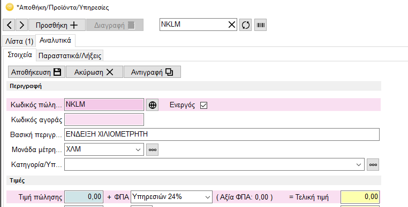Open unit of measure ellipsis button
This screenshot has height=207, width=408.
click(152, 150)
